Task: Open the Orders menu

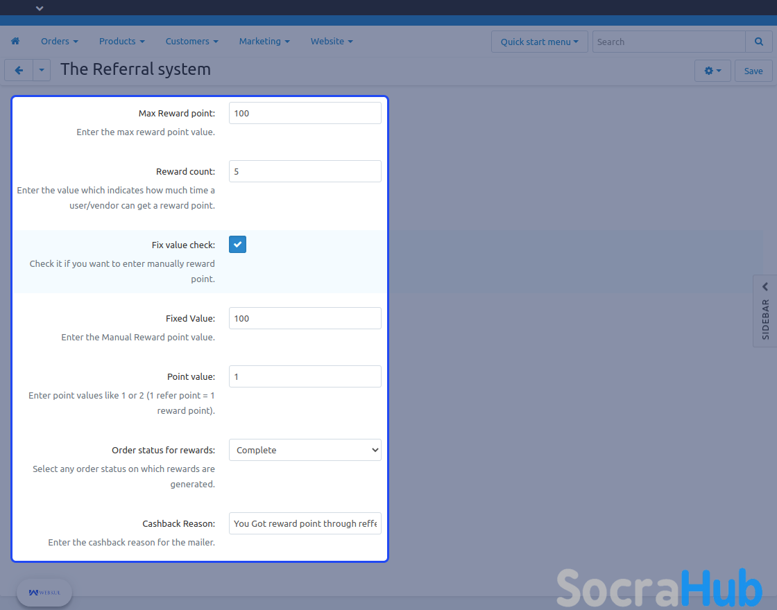Action: click(x=59, y=42)
